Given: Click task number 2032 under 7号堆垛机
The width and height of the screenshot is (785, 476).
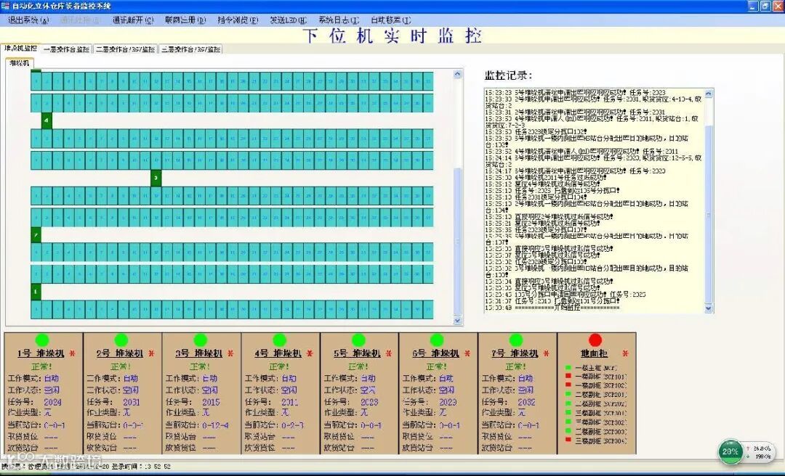Looking at the screenshot, I should (x=527, y=402).
